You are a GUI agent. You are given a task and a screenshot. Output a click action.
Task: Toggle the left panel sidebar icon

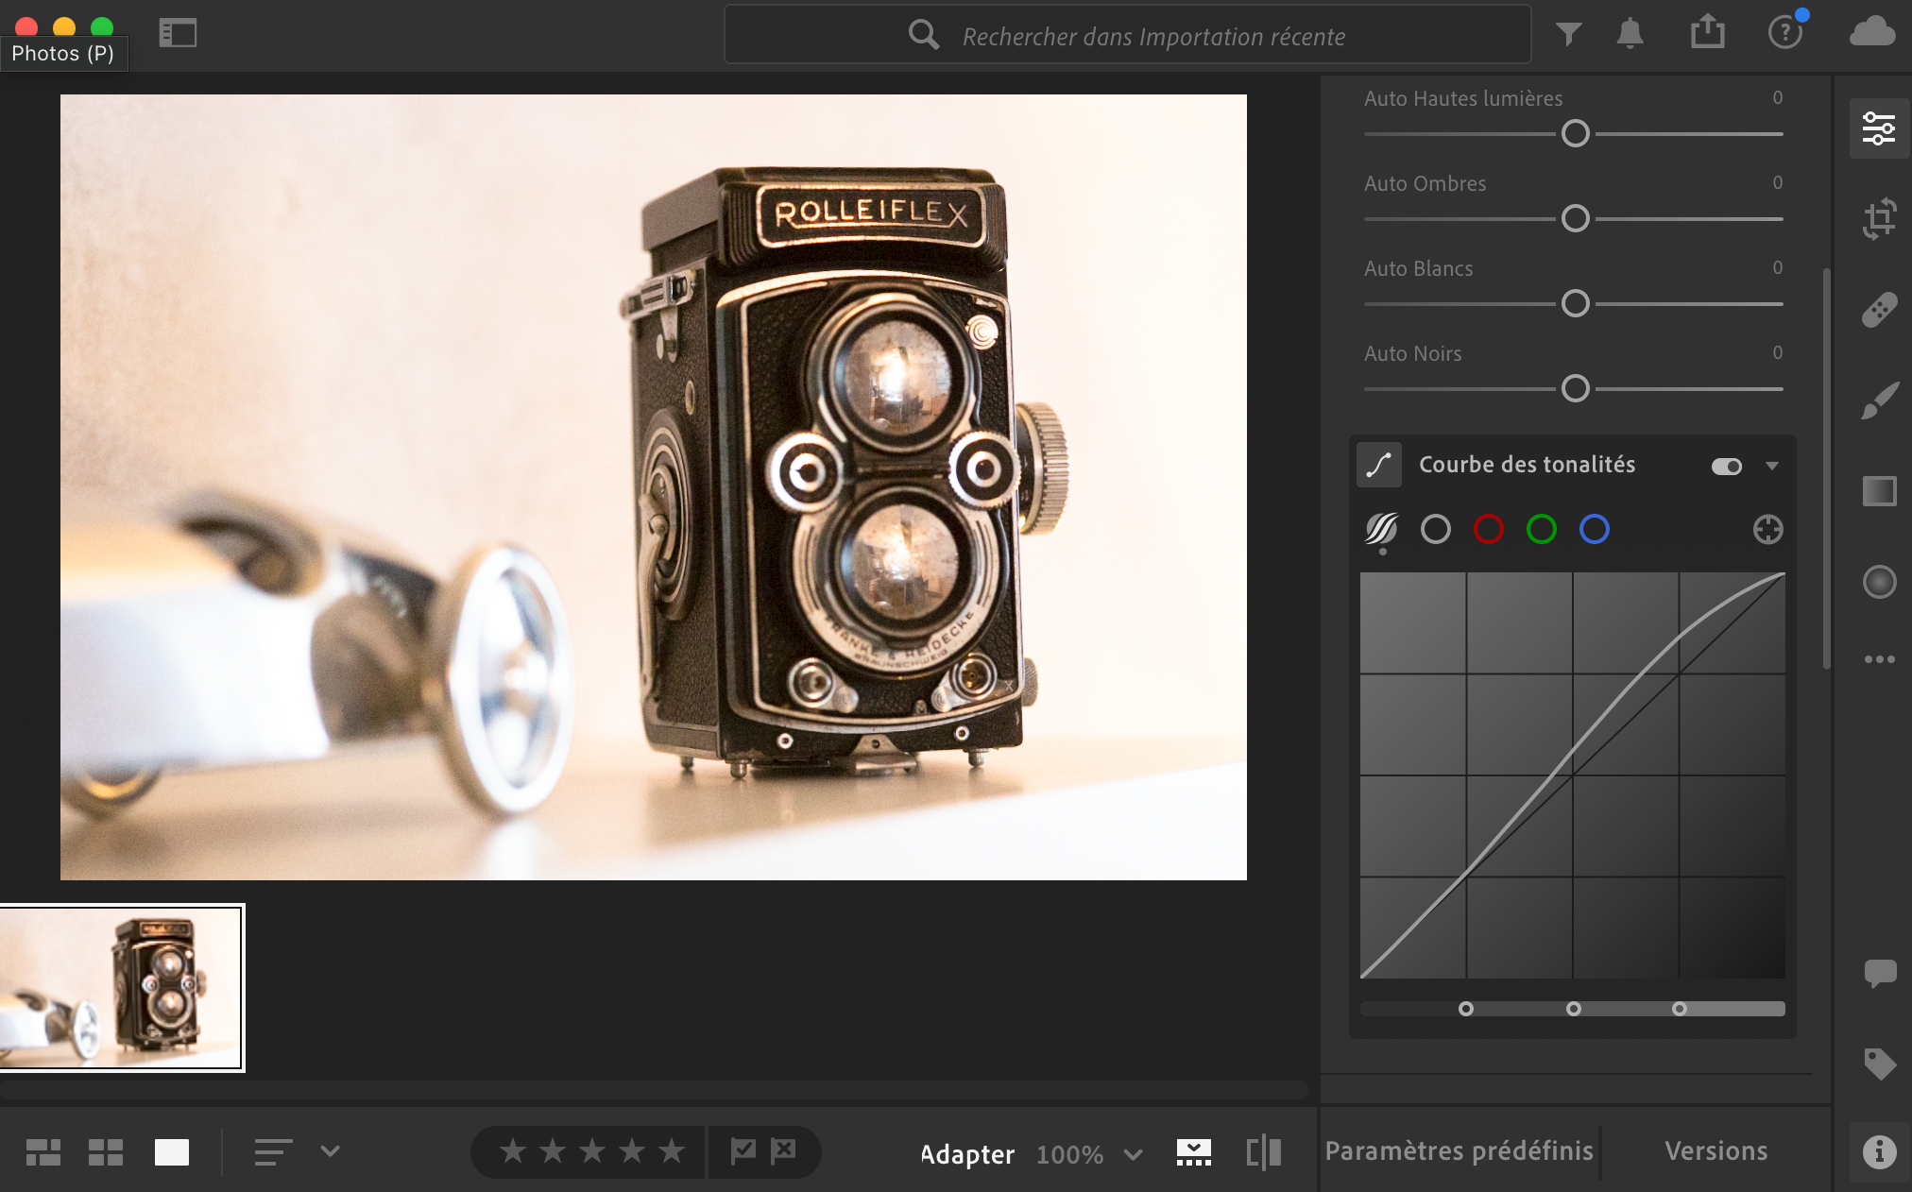point(178,33)
